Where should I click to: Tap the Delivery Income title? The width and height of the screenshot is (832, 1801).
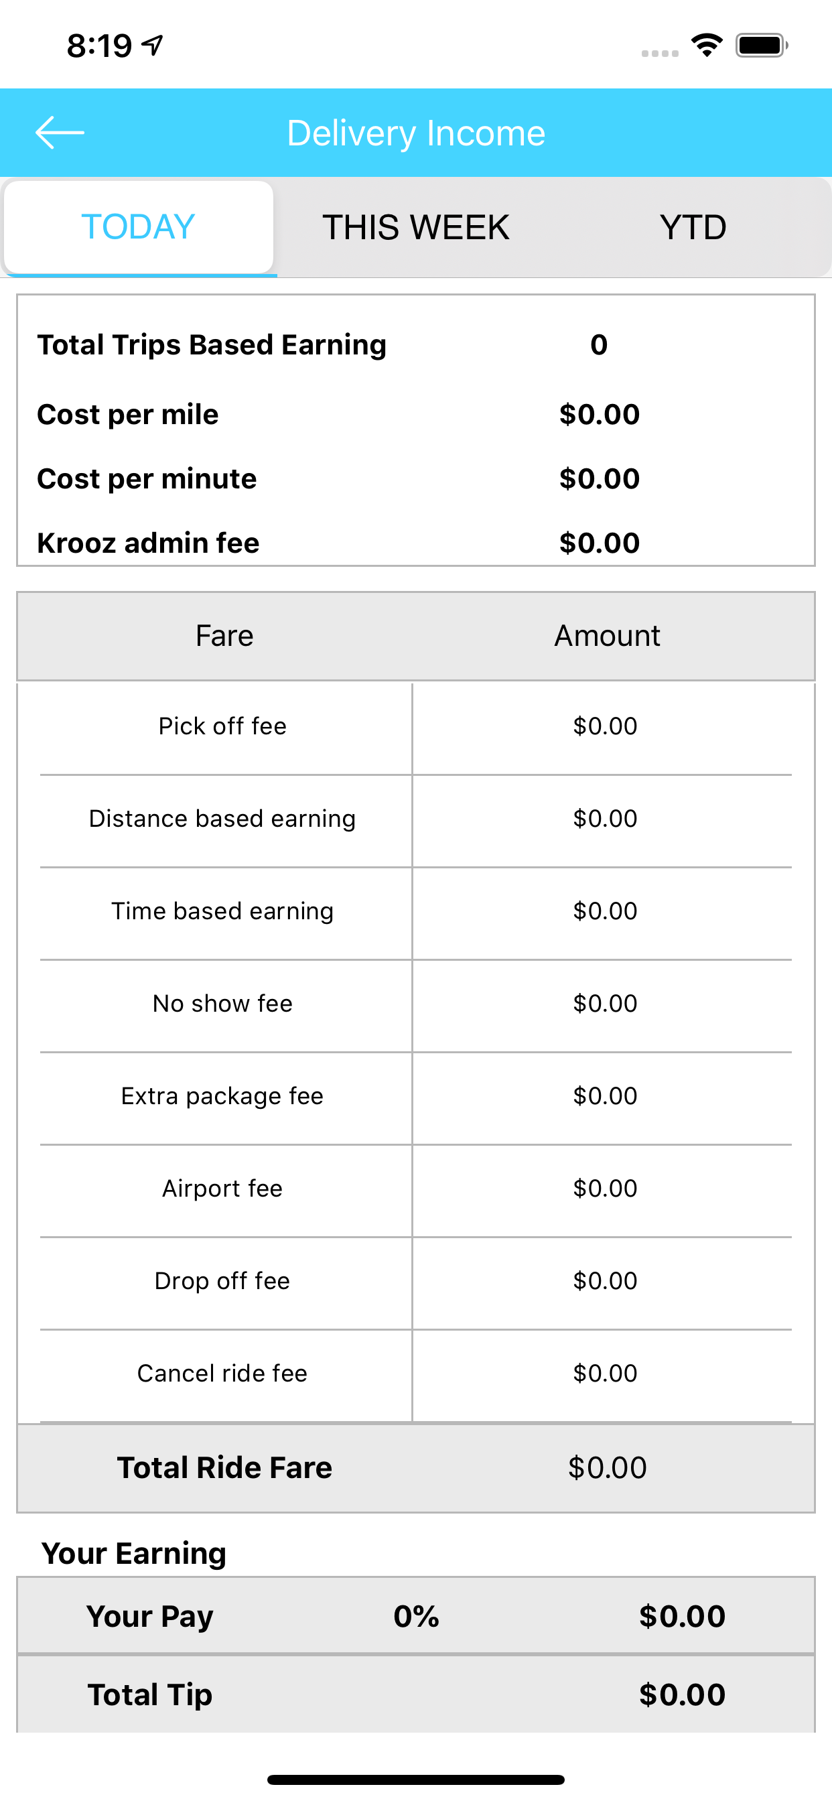pos(416,133)
